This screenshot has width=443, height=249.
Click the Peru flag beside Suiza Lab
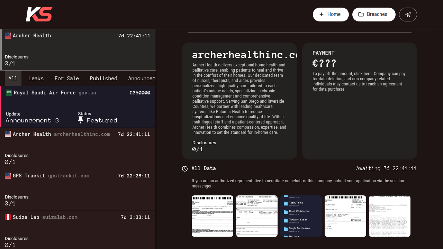pyautogui.click(x=8, y=217)
